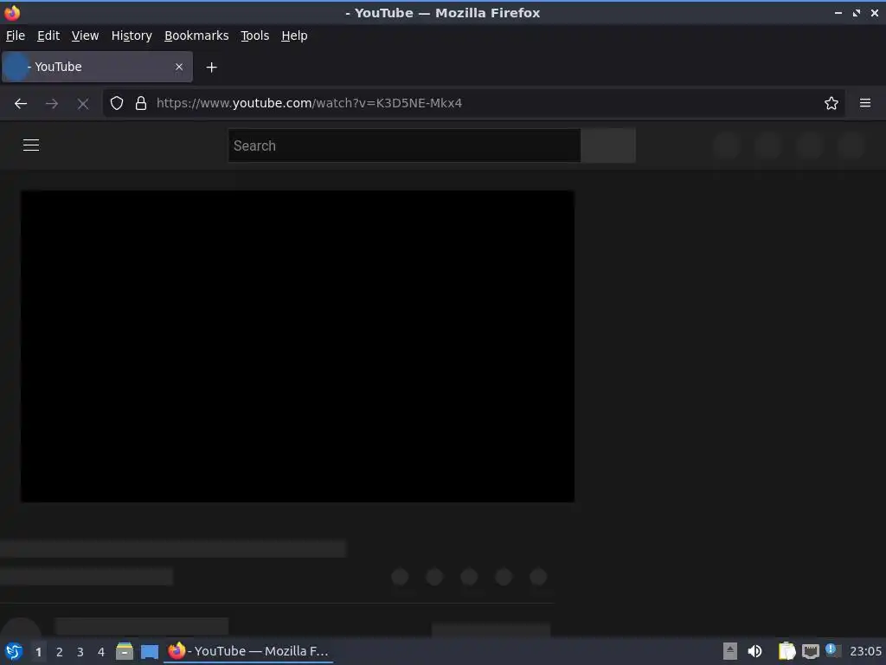Open the file manager taskbar icon

125,651
